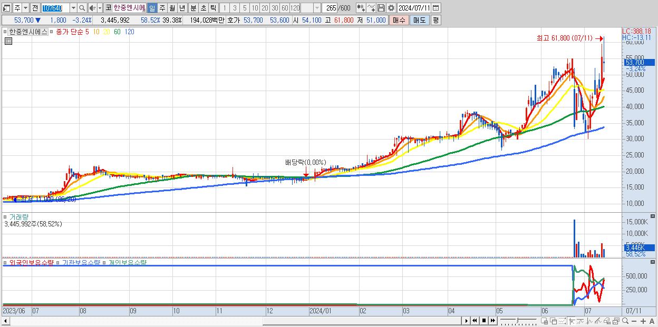Click the 265 bar count field

(x=331, y=8)
